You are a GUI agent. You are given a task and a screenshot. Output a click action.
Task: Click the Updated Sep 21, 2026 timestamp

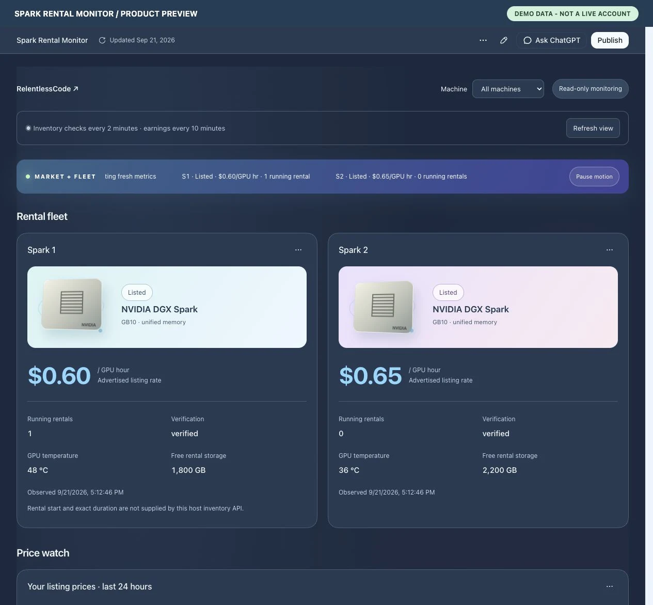pyautogui.click(x=142, y=40)
